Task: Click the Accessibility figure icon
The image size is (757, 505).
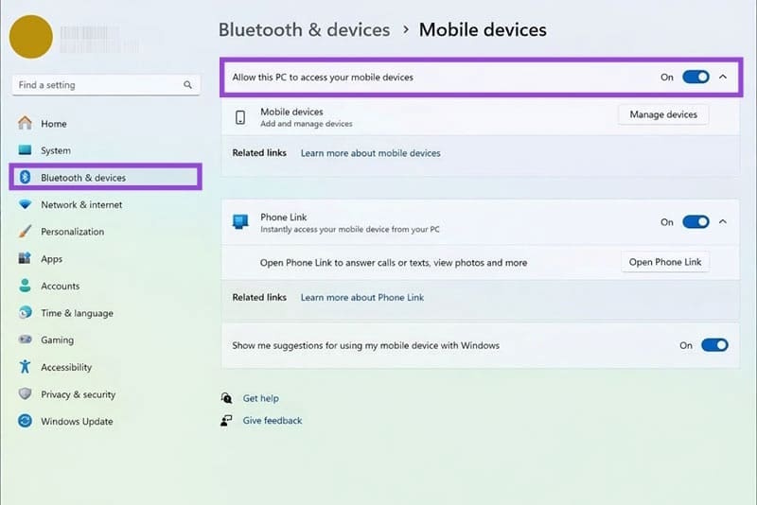Action: point(25,367)
